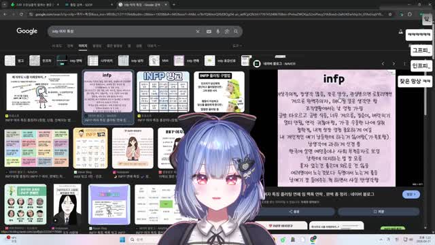Show next image in preview panel

pos(394,63)
